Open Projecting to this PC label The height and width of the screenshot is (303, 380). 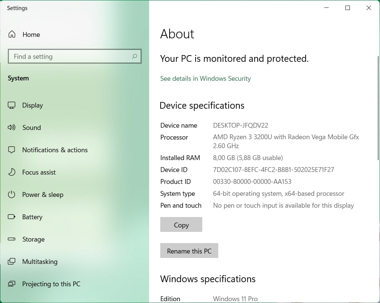click(x=51, y=284)
